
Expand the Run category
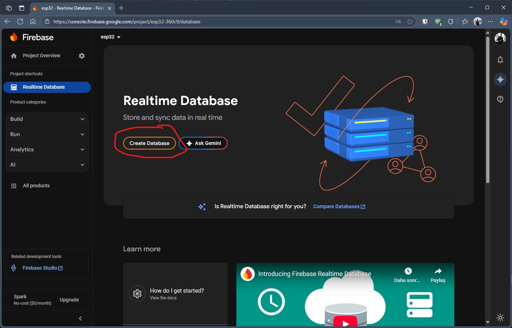tap(47, 134)
